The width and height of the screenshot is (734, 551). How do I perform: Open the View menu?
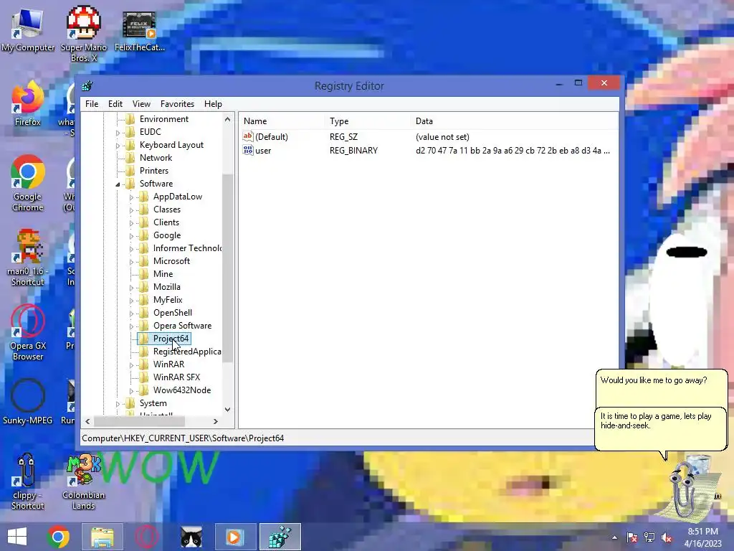(x=141, y=104)
